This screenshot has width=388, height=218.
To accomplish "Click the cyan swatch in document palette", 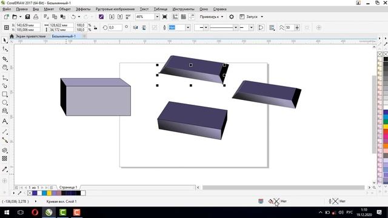I will [x=44, y=193].
